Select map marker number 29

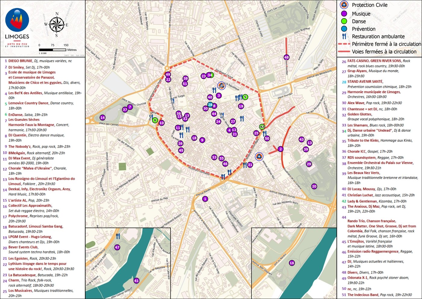(309, 164)
